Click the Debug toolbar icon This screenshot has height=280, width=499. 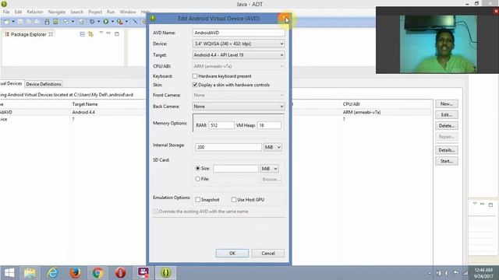coord(92,22)
